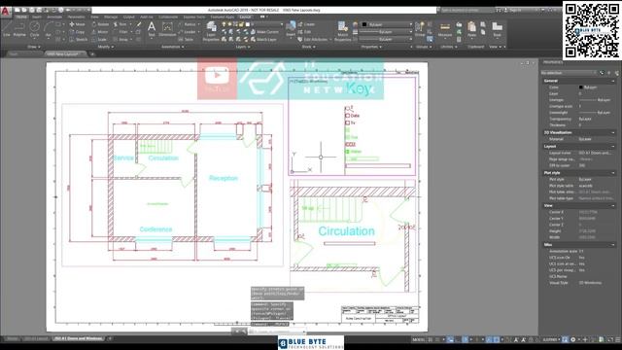Toggle MODEL space in status bar
This screenshot has height=350, width=622.
coord(419,339)
